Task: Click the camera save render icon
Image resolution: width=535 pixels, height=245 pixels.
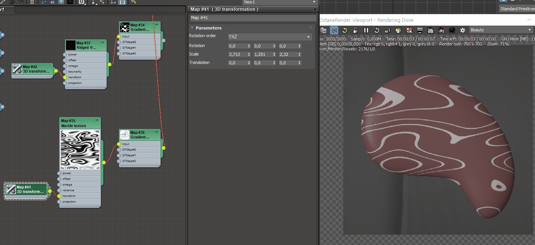Action: point(452,30)
